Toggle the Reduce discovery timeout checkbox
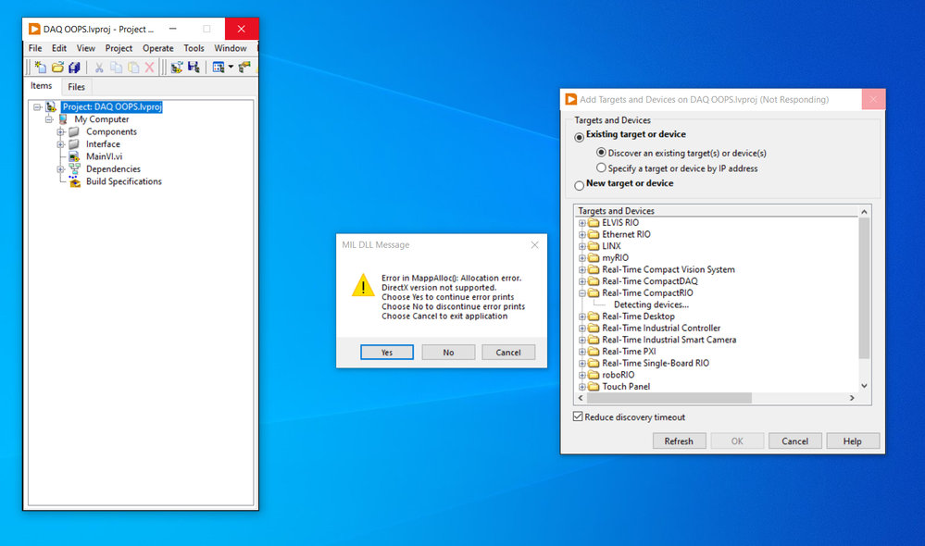 click(x=578, y=416)
